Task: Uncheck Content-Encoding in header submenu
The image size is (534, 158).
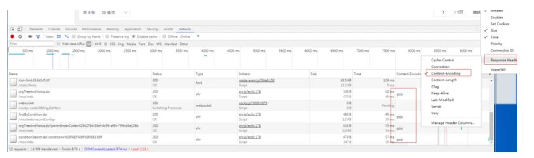Action: (x=445, y=73)
